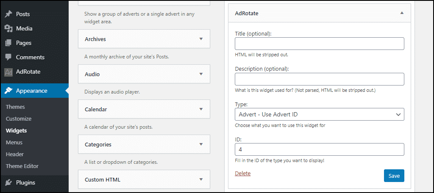Viewport: 434px width, 193px height.
Task: Click the Categories widget title
Action: [98, 145]
